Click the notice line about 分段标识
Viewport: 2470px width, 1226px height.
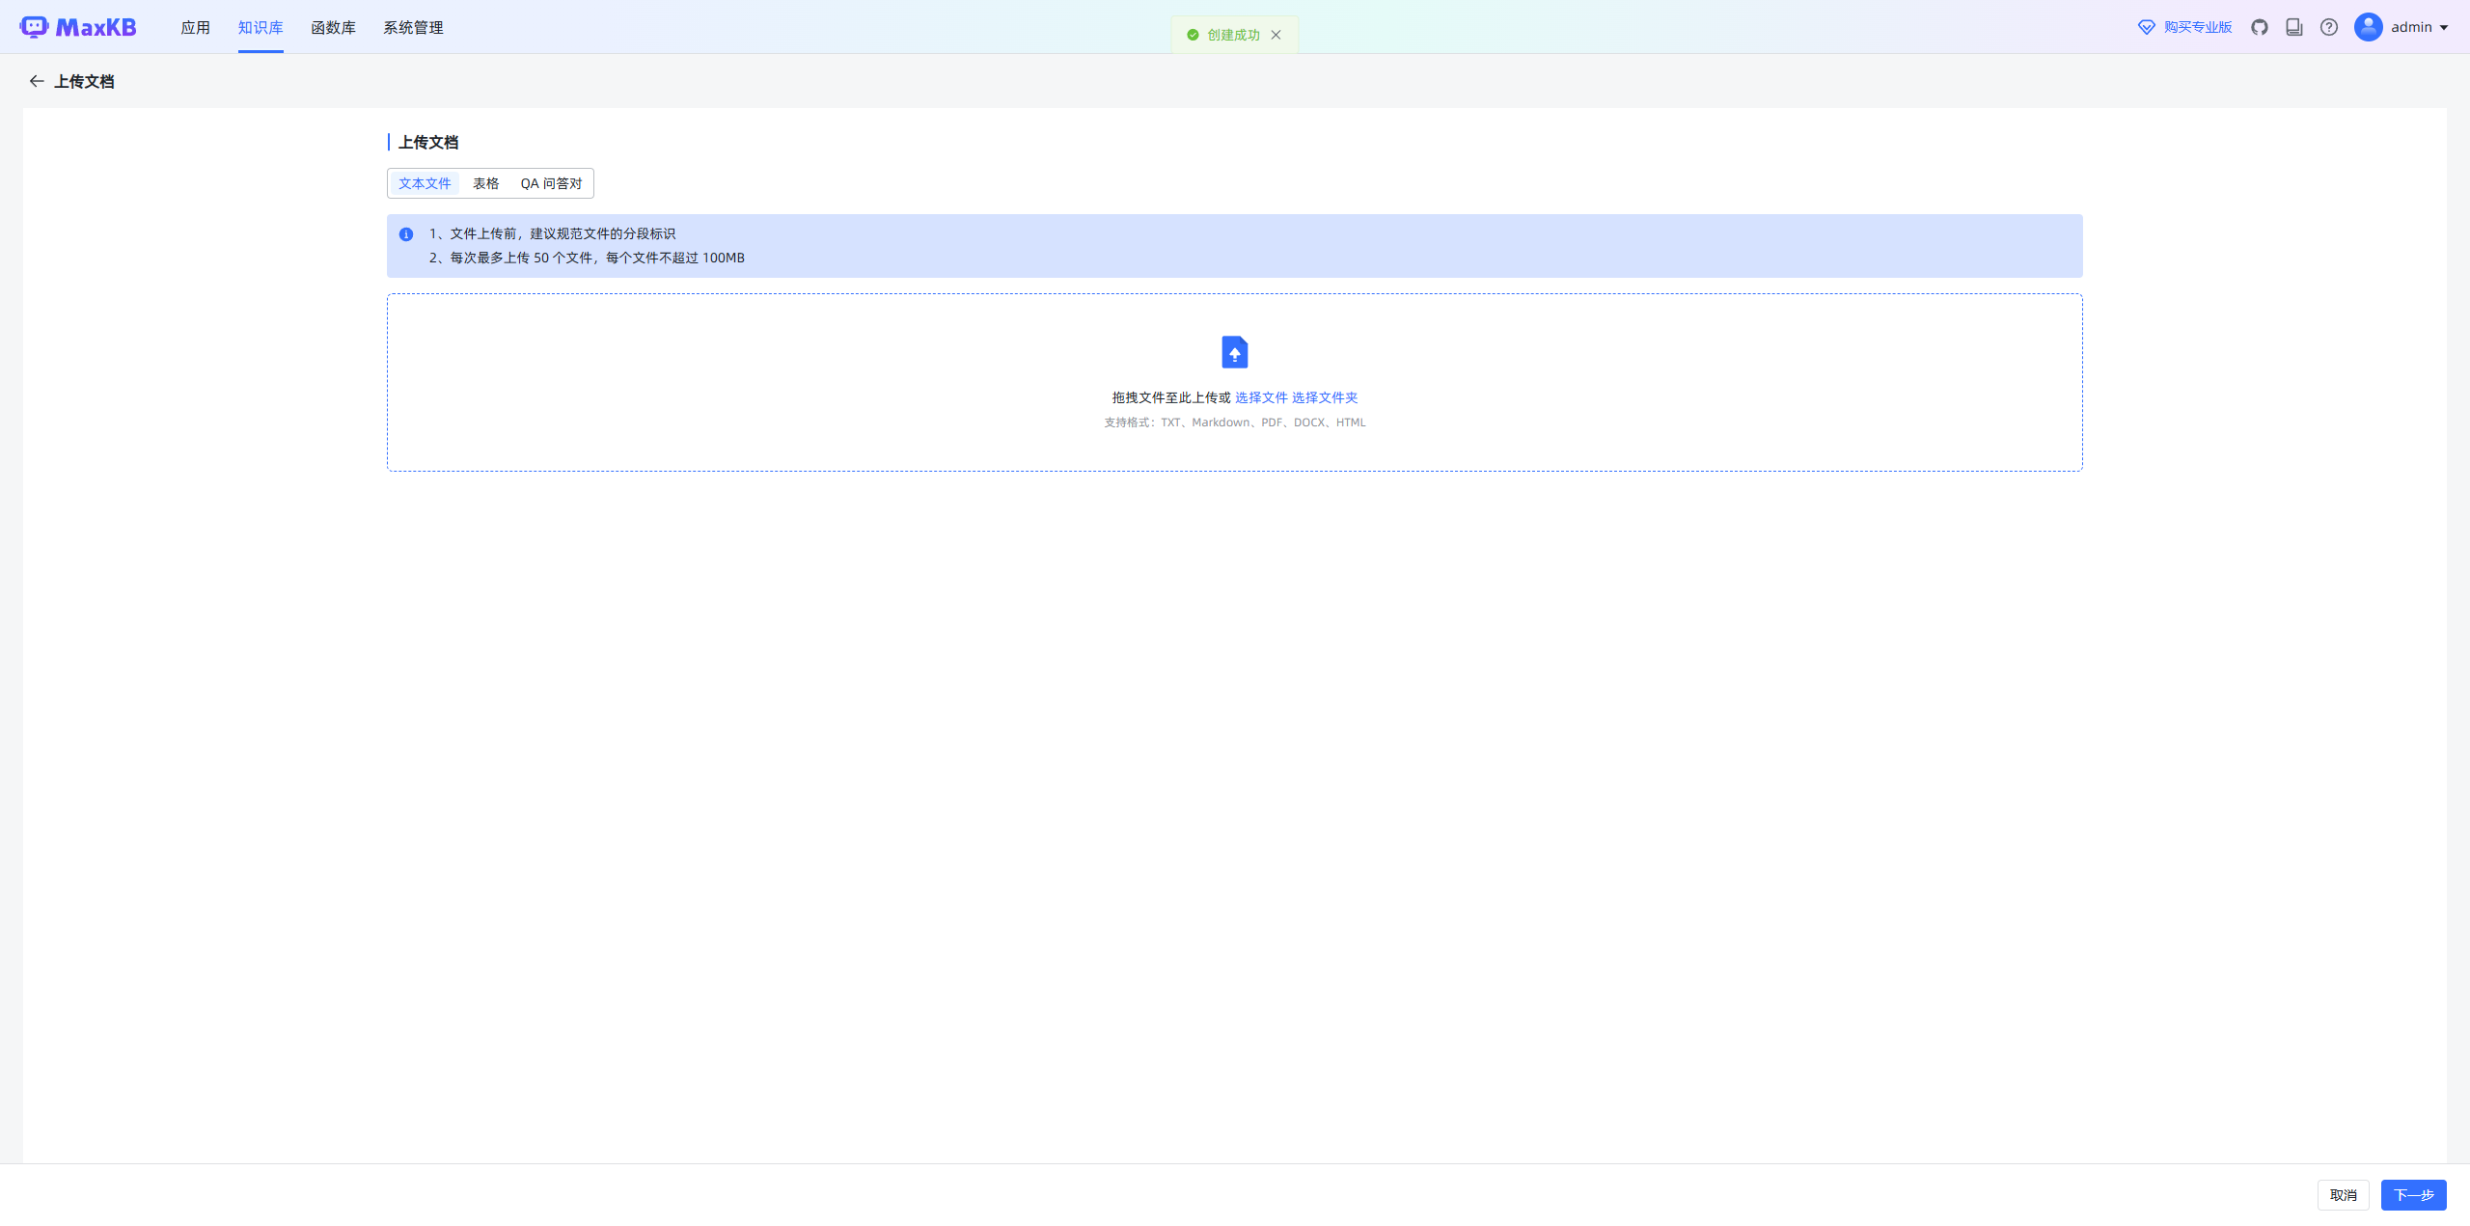552,233
